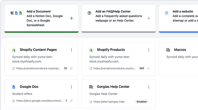This screenshot has width=198, height=110.
Task: Click the green plus icon on Add a Document
Action: tap(72, 18)
